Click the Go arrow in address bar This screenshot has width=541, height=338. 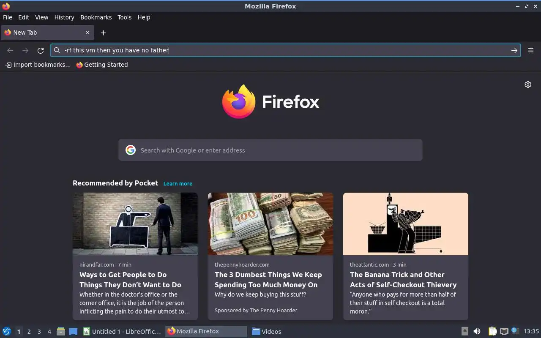(x=514, y=50)
